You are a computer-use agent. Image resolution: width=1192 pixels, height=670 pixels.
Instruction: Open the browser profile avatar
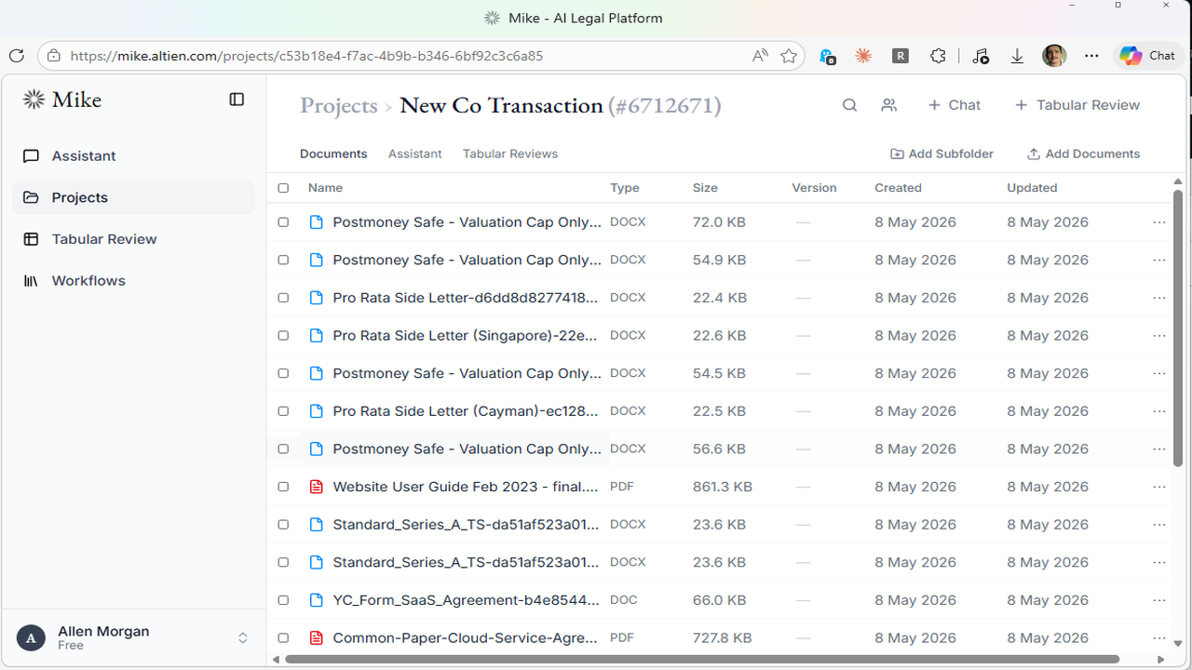pos(1054,56)
